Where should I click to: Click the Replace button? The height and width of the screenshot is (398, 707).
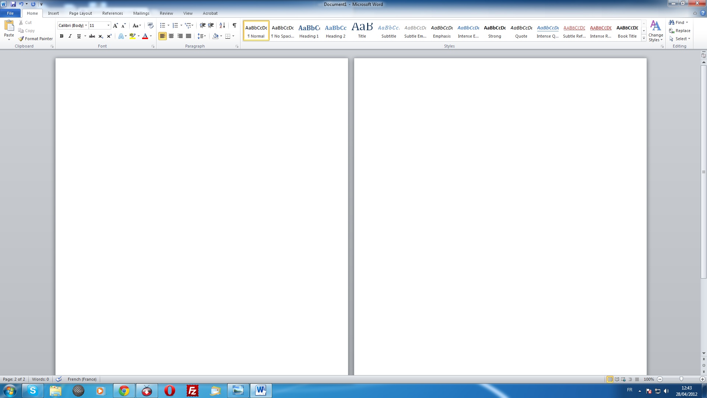(x=680, y=31)
